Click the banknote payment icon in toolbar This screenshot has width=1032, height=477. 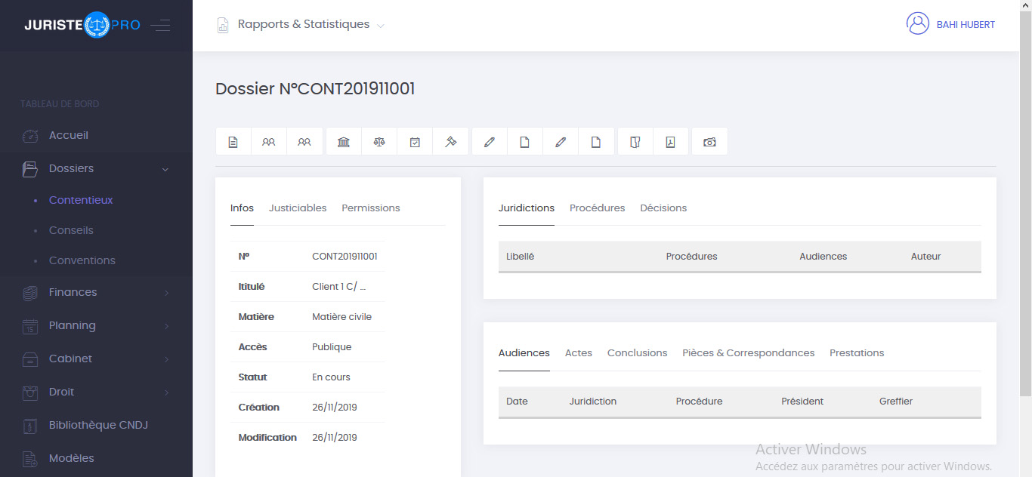point(709,142)
